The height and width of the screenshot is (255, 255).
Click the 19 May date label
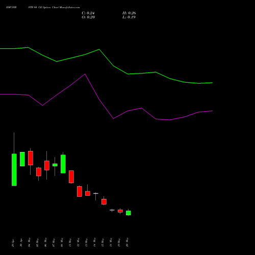119,243
